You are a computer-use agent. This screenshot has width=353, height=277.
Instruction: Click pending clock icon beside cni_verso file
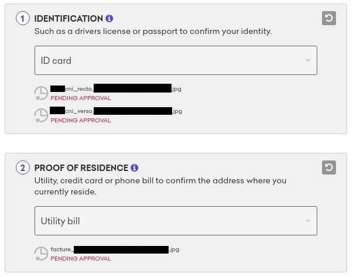[x=41, y=115]
